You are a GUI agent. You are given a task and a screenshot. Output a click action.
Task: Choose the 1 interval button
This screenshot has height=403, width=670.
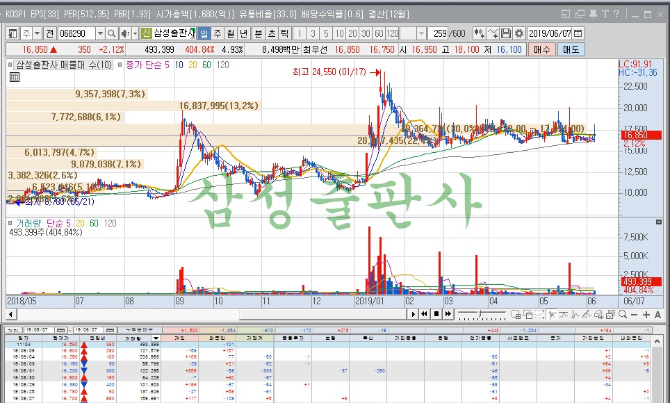click(300, 33)
